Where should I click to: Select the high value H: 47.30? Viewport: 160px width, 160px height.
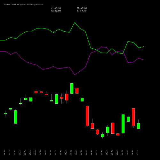tap(82, 8)
